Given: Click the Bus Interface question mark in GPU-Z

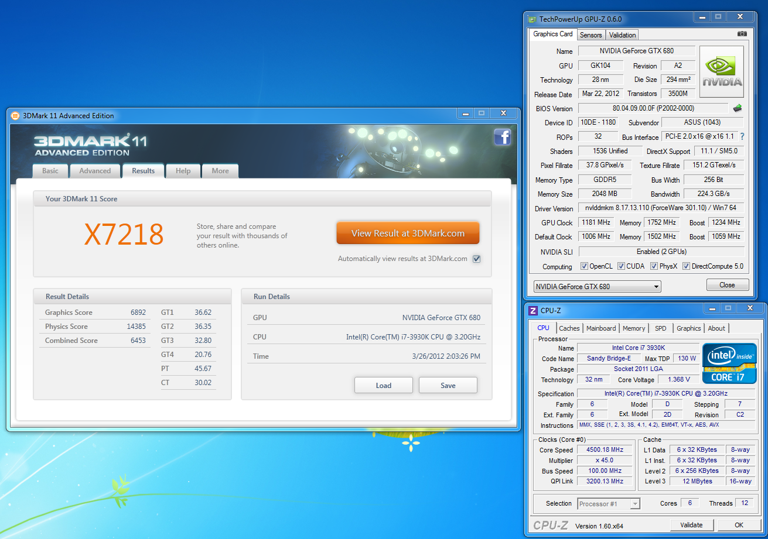Looking at the screenshot, I should [x=742, y=136].
